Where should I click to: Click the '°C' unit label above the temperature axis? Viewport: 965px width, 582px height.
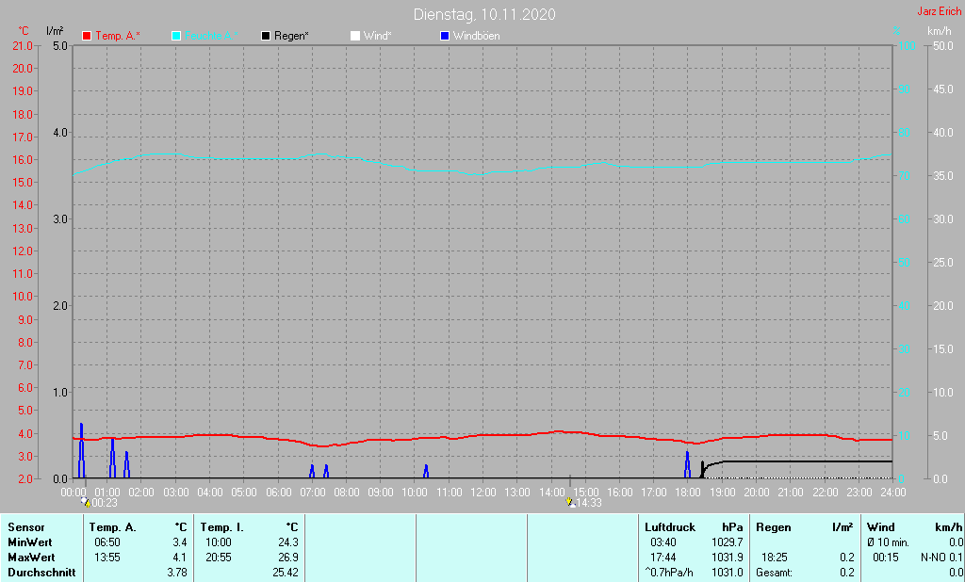(x=24, y=31)
